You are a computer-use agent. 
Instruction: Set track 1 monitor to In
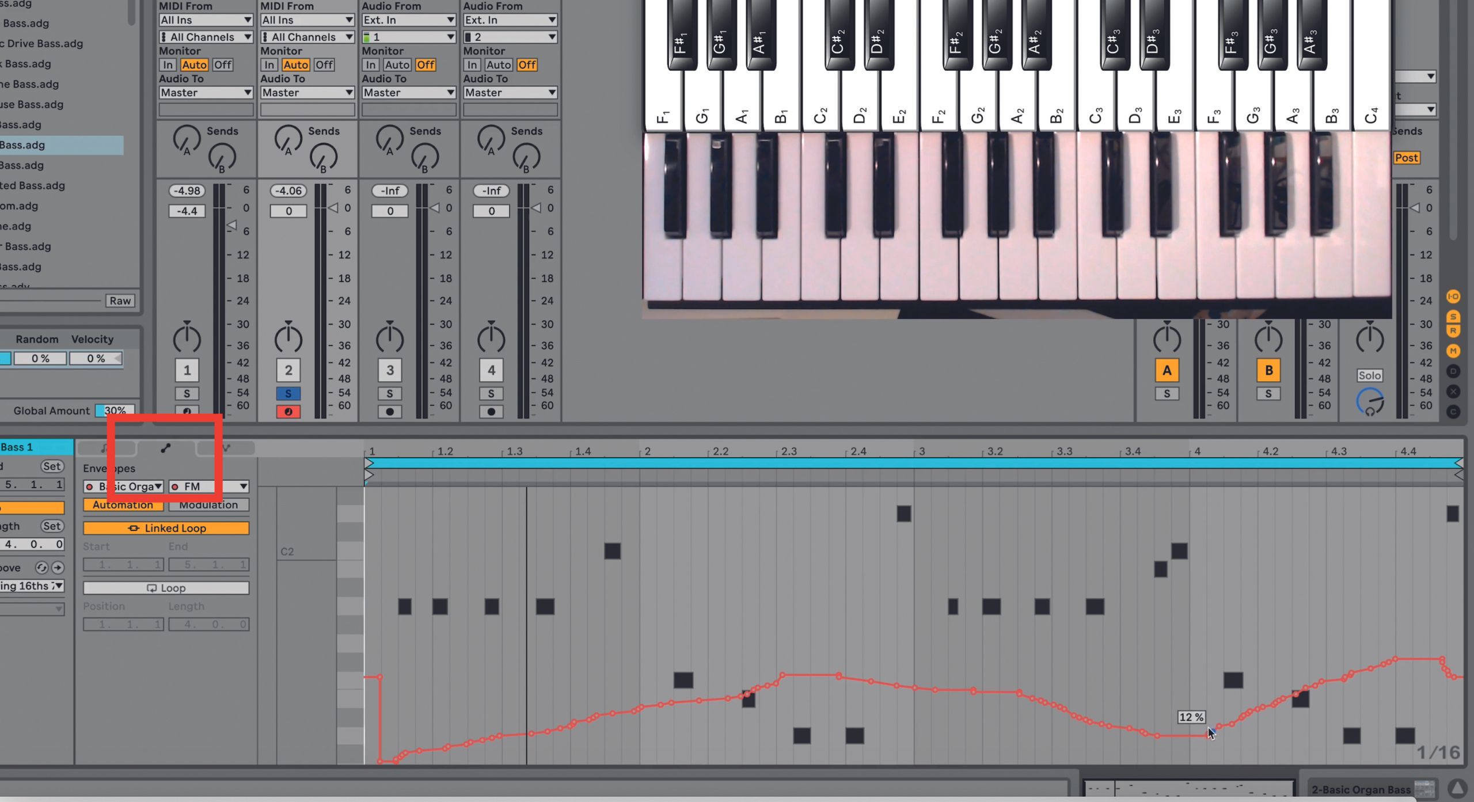(168, 65)
